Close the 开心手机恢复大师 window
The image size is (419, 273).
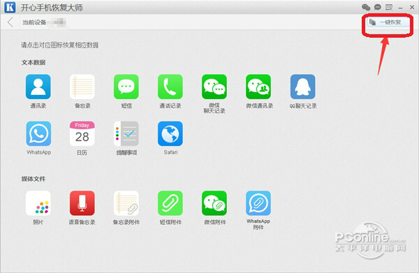(412, 7)
